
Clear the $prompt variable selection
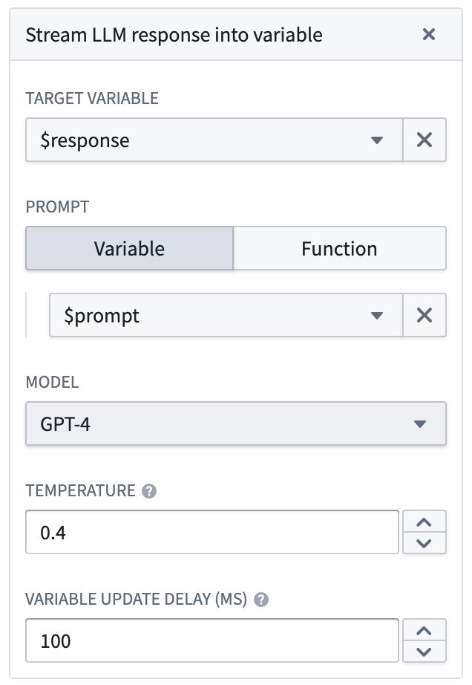point(425,315)
